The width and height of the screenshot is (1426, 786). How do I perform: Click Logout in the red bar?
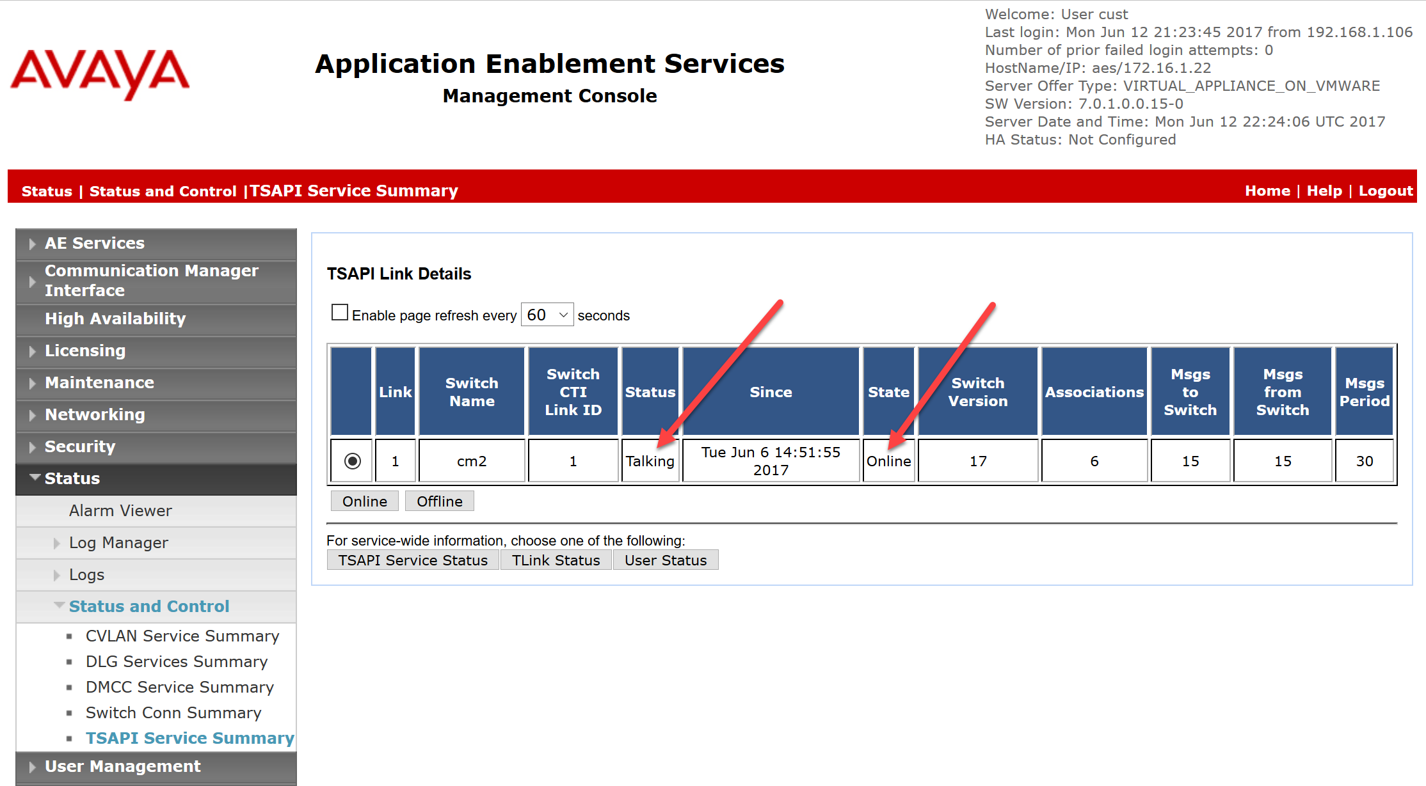[1386, 191]
